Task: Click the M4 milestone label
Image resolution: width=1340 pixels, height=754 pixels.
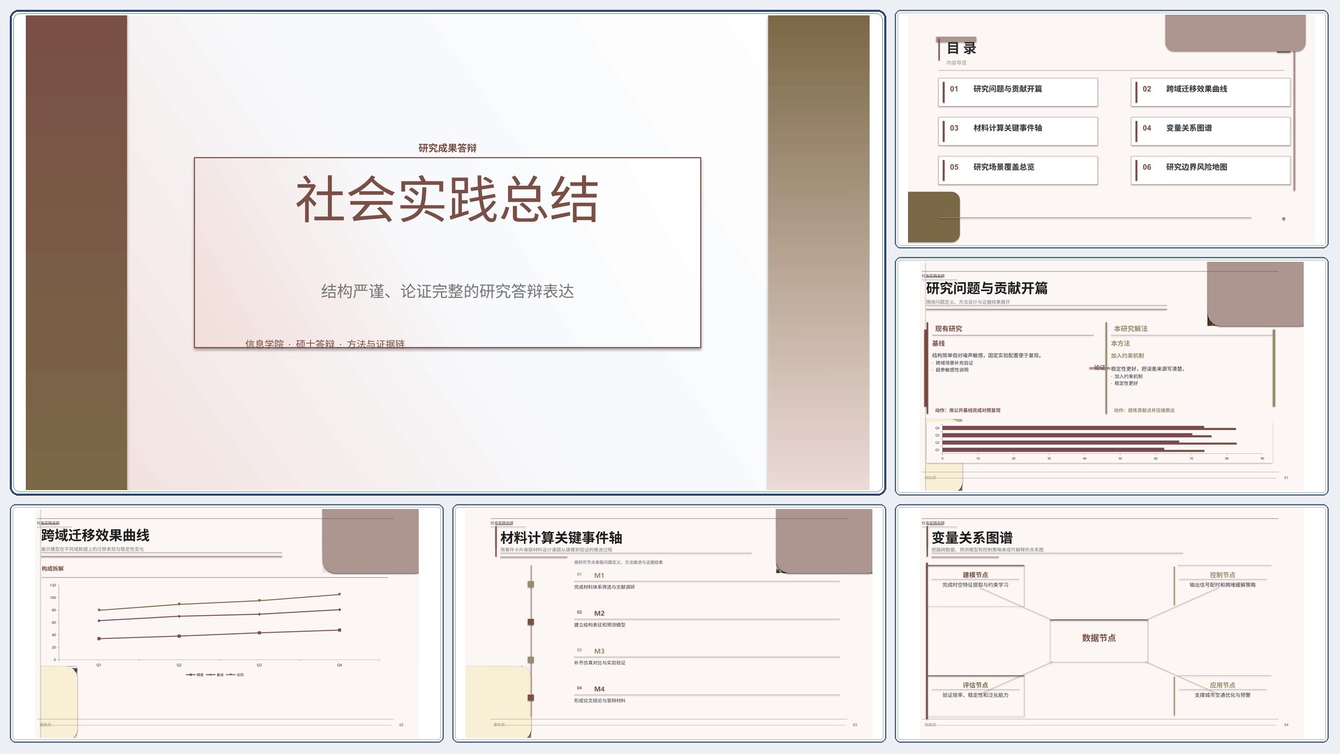Action: pos(599,689)
